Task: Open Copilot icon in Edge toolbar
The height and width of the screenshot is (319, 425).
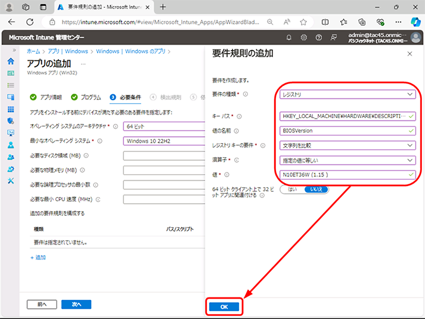Action: tap(415, 22)
